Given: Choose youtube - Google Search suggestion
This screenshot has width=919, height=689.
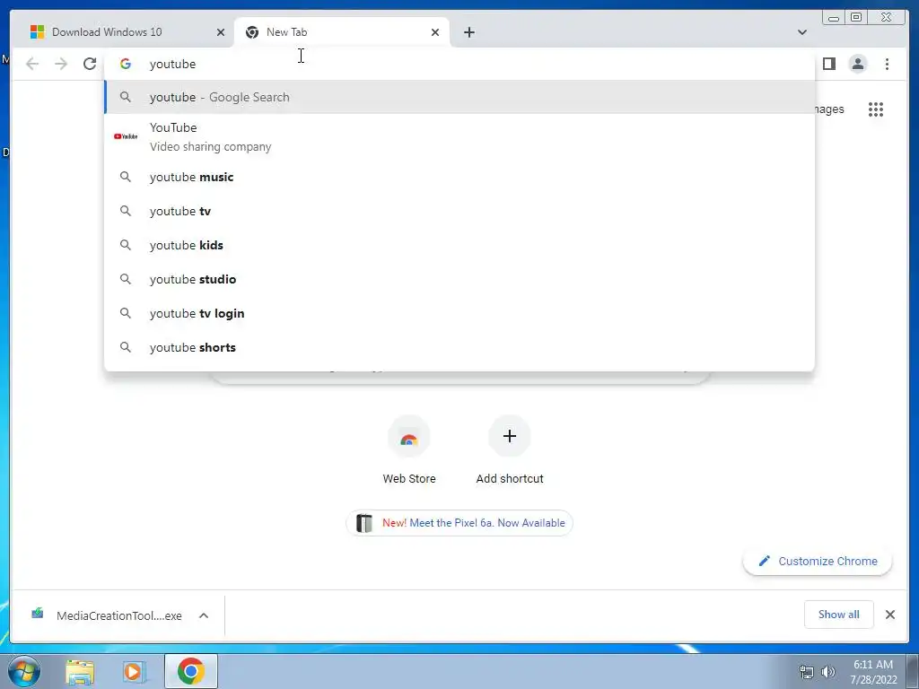Looking at the screenshot, I should (459, 97).
